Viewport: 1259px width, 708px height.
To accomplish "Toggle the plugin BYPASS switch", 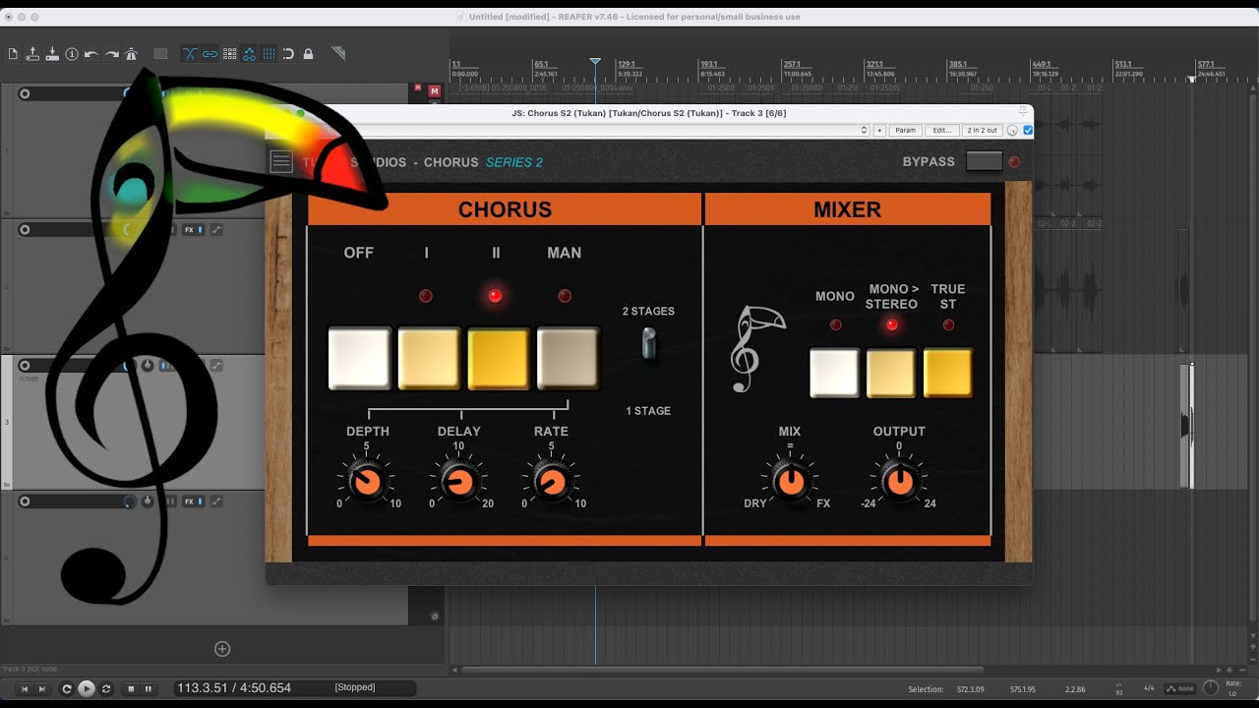I will click(x=984, y=161).
